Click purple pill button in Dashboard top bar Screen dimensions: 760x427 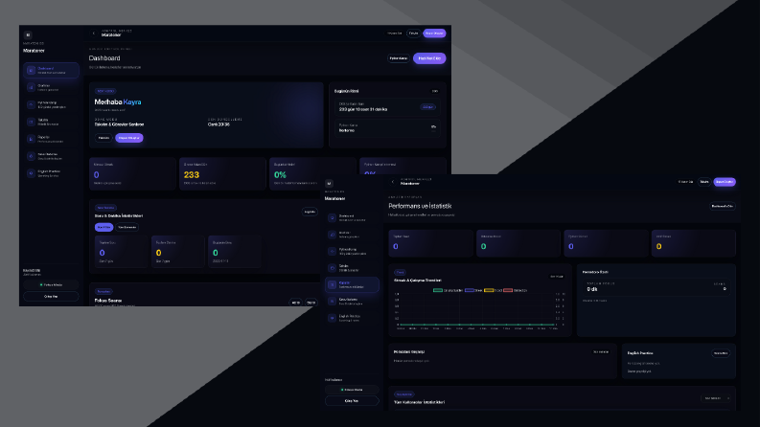[x=434, y=34]
